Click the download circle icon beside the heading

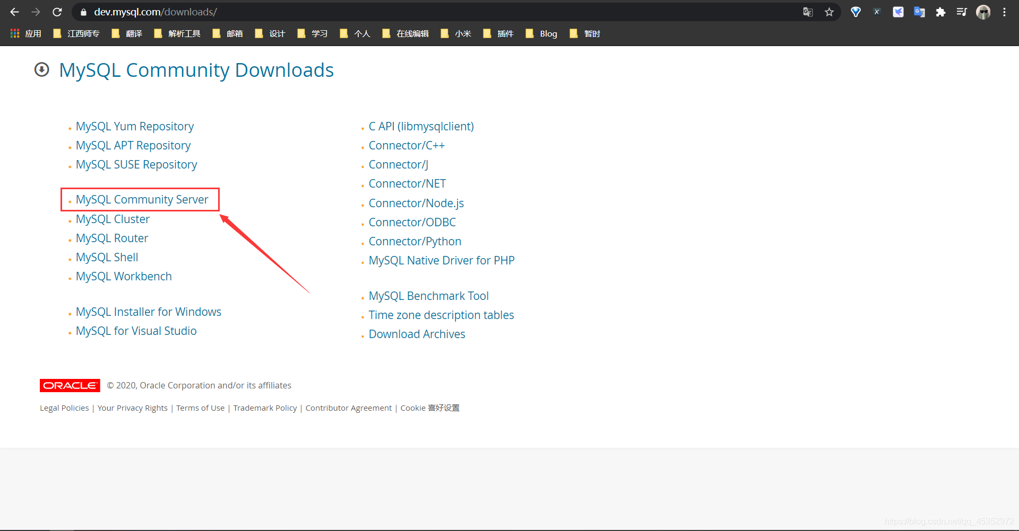42,69
